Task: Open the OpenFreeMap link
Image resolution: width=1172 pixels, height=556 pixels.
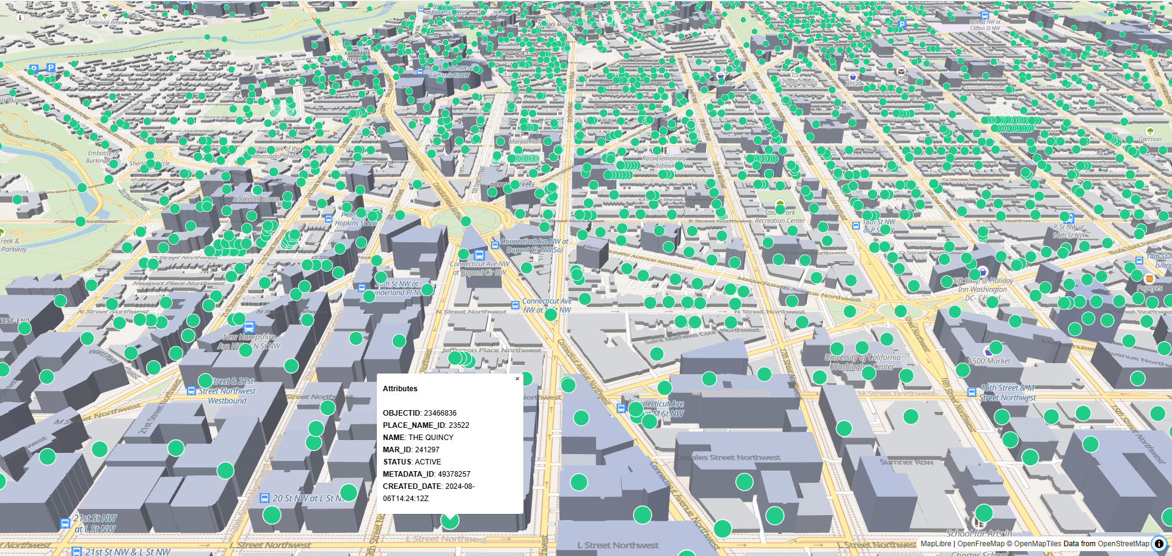Action: [980, 543]
